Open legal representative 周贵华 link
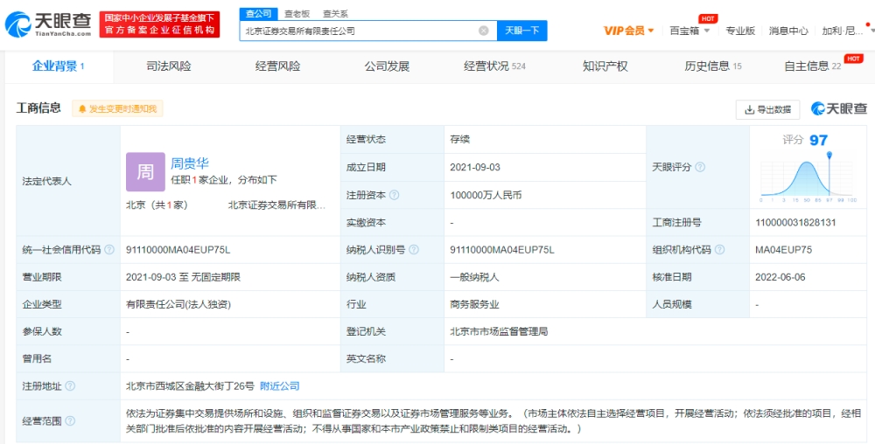 coord(190,163)
